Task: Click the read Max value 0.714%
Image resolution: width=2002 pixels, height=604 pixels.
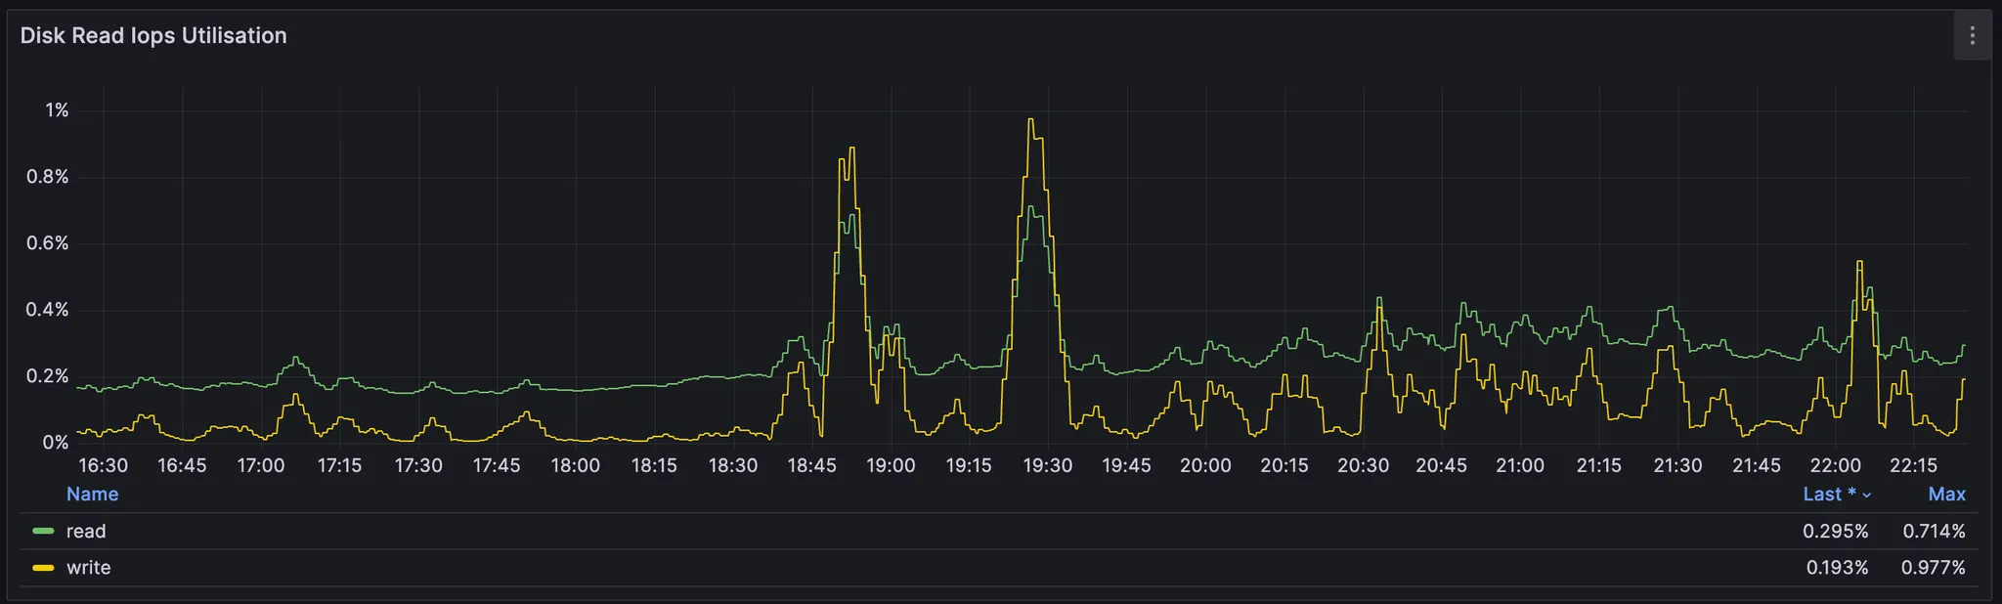Action: (1934, 532)
